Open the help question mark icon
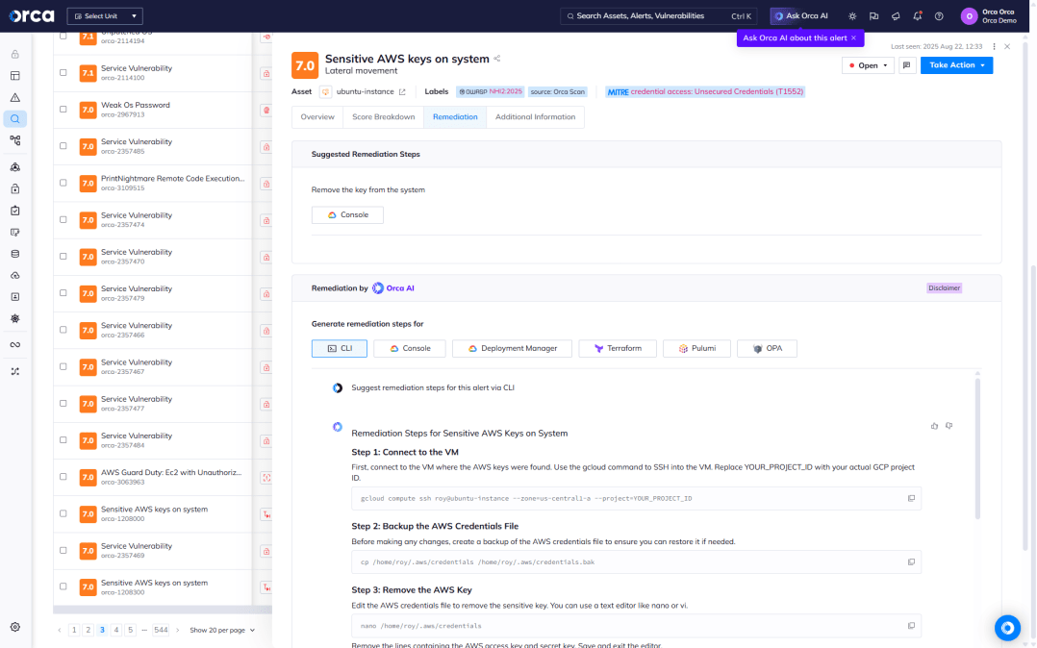 [939, 16]
